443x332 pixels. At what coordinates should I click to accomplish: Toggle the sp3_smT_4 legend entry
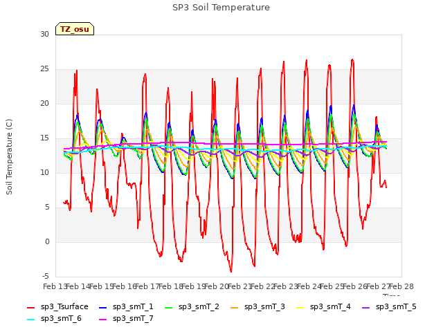coord(323,306)
